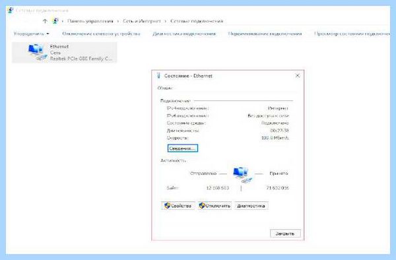Expand chevron after Панель управления breadcrumb

(118, 21)
